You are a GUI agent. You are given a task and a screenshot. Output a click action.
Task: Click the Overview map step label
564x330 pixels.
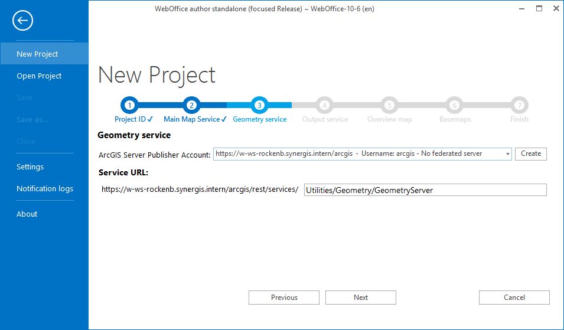pos(390,119)
